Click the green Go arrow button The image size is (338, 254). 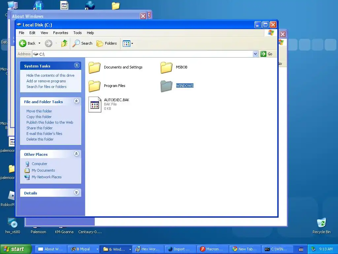coord(263,54)
